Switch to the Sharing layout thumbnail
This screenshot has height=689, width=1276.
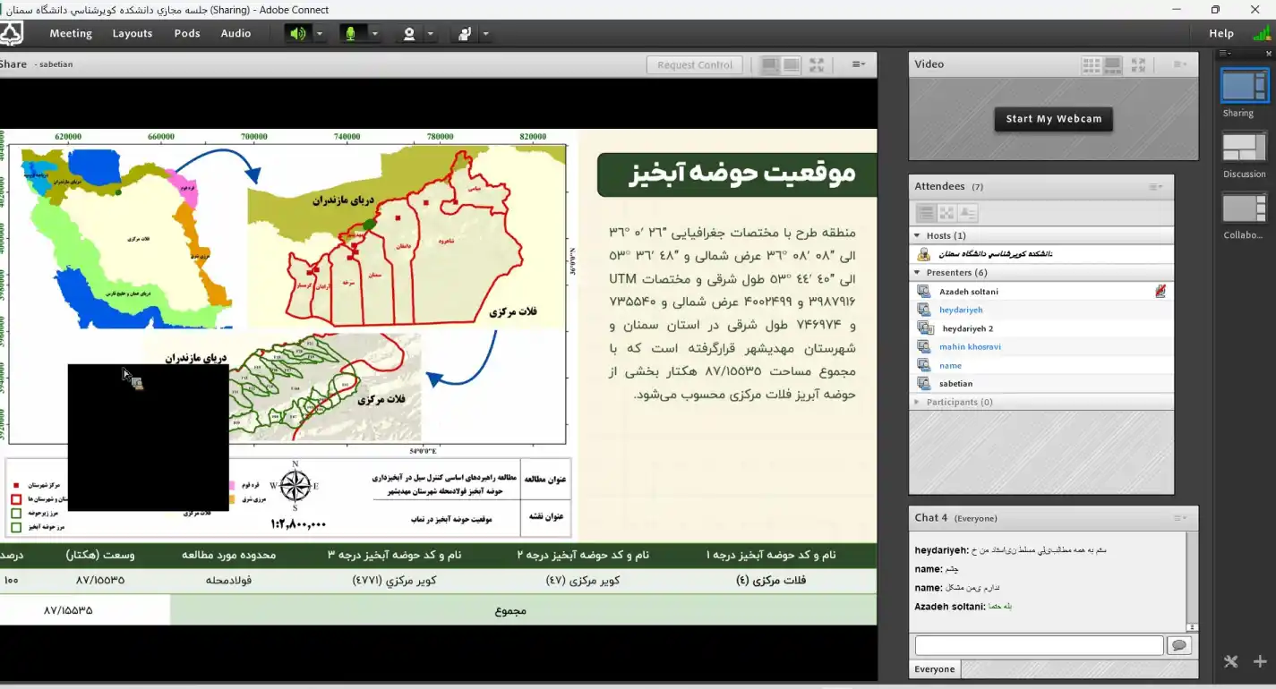pyautogui.click(x=1245, y=87)
